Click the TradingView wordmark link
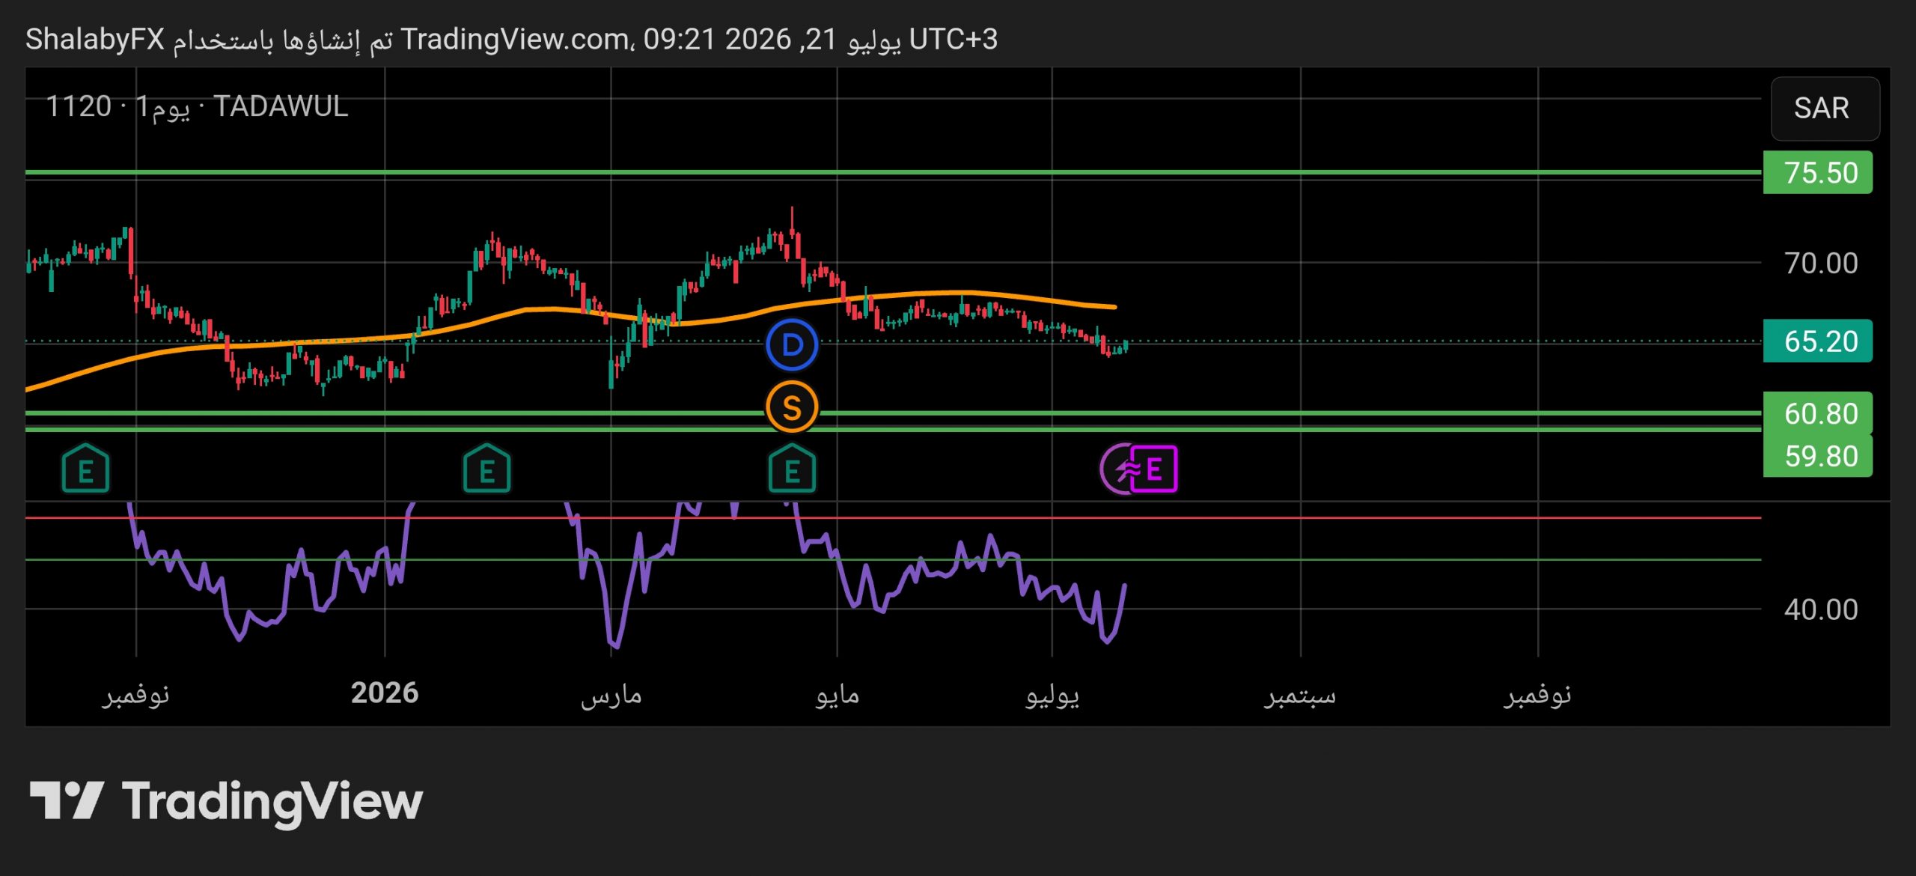The width and height of the screenshot is (1916, 876). [x=272, y=802]
